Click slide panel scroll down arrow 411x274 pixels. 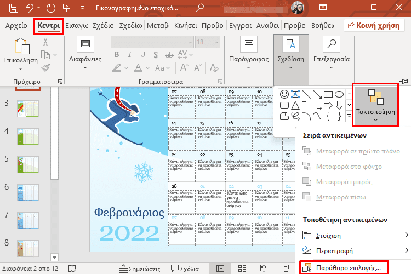tap(54, 257)
